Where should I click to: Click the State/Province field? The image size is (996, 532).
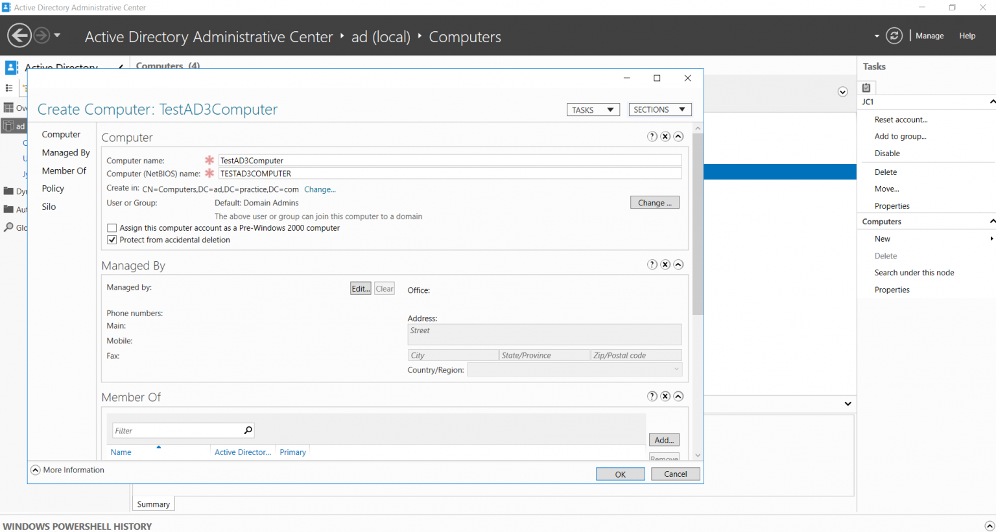point(545,355)
